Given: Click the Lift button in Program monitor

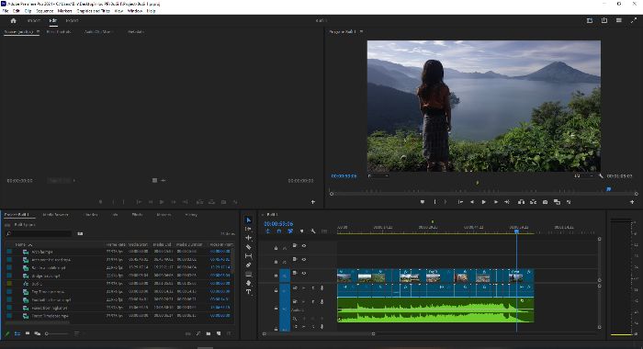Looking at the screenshot, I should click(x=521, y=202).
